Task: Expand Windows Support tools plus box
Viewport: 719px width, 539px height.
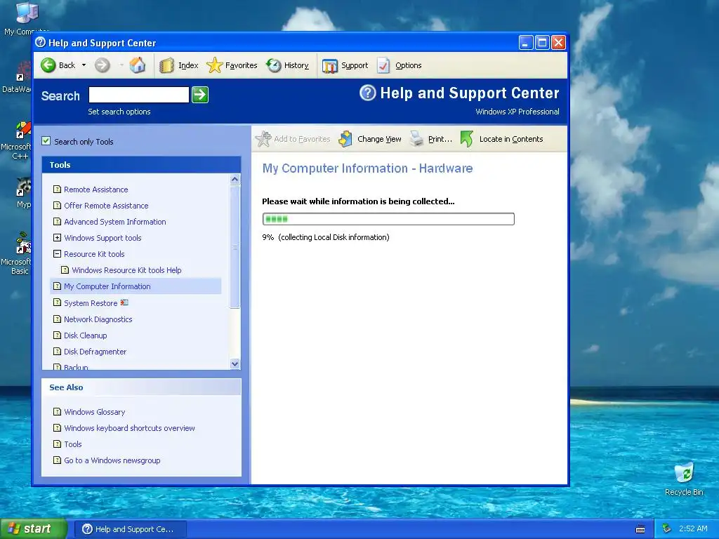Action: (x=57, y=237)
